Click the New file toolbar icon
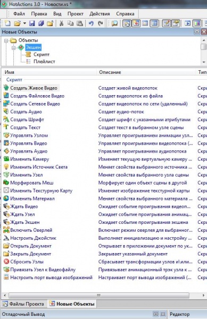207x319 pixels. pyautogui.click(x=8, y=23)
